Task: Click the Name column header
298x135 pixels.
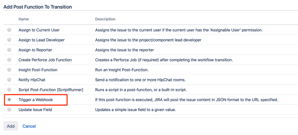Action: pos(24,19)
